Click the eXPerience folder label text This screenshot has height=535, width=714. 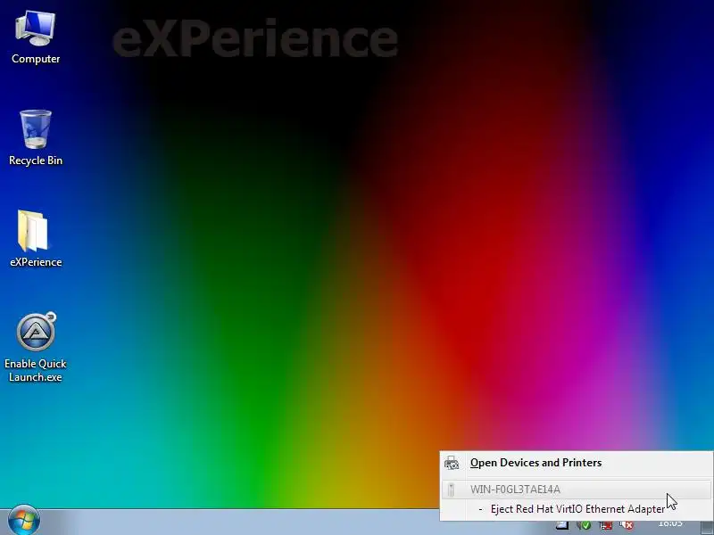click(x=36, y=262)
